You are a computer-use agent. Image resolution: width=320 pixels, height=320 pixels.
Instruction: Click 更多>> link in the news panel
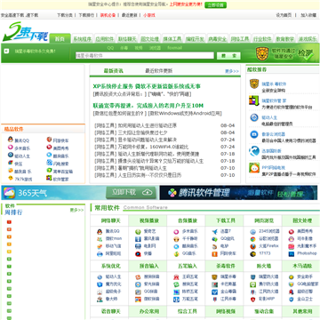pyautogui.click(x=232, y=71)
